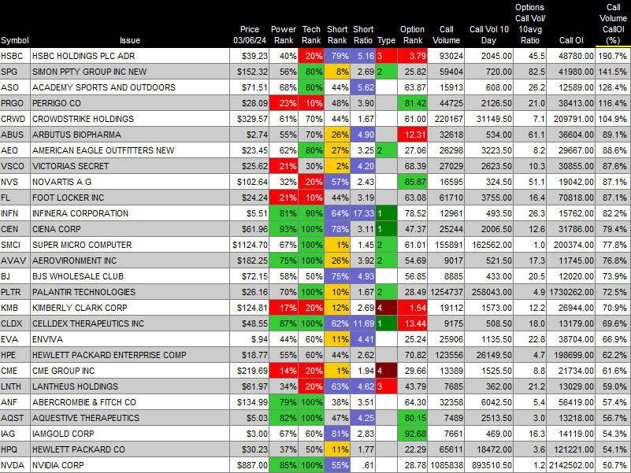Select ANF price $134.99

click(249, 402)
